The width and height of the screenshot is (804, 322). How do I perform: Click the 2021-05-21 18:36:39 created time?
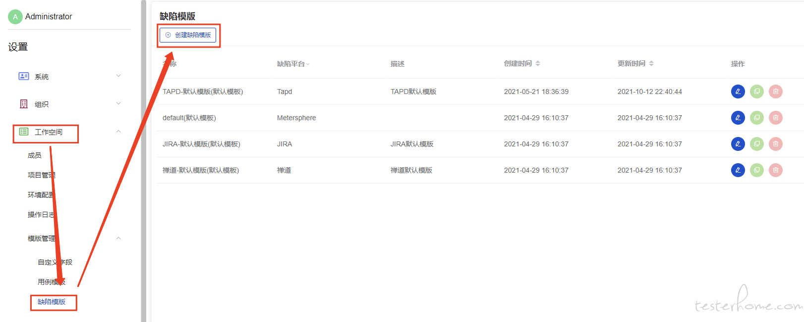[x=536, y=92]
